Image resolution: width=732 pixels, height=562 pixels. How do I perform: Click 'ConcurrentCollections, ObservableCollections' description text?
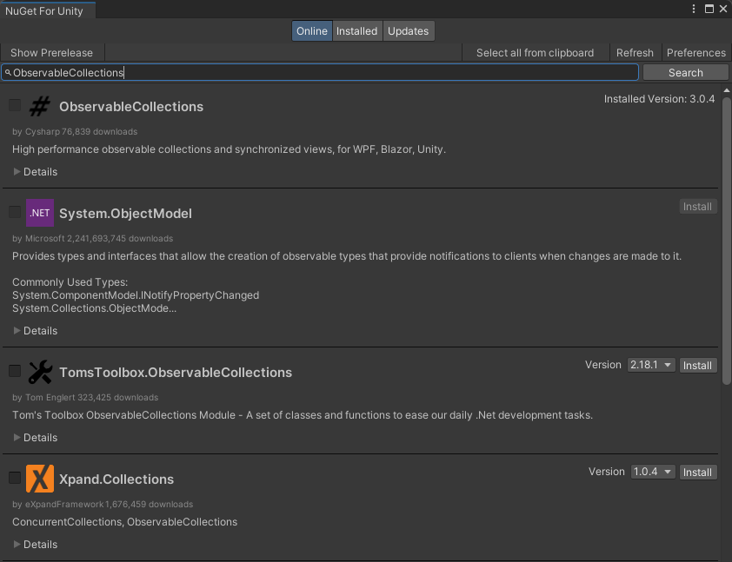click(124, 522)
